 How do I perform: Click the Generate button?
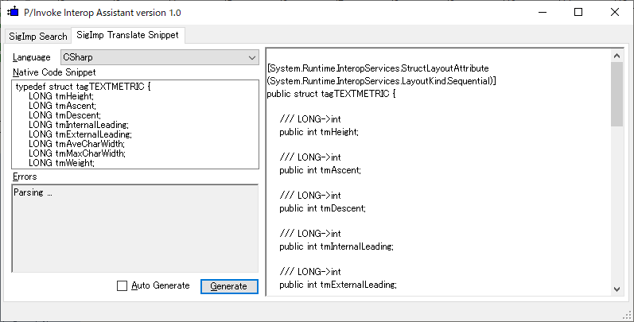(x=229, y=286)
